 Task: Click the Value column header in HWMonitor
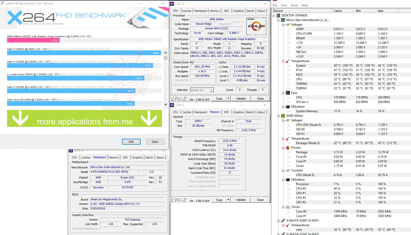pos(343,11)
